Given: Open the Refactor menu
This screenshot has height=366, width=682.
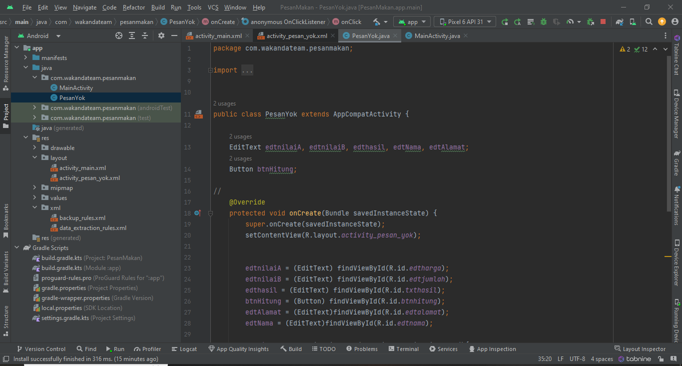Looking at the screenshot, I should pos(134,7).
